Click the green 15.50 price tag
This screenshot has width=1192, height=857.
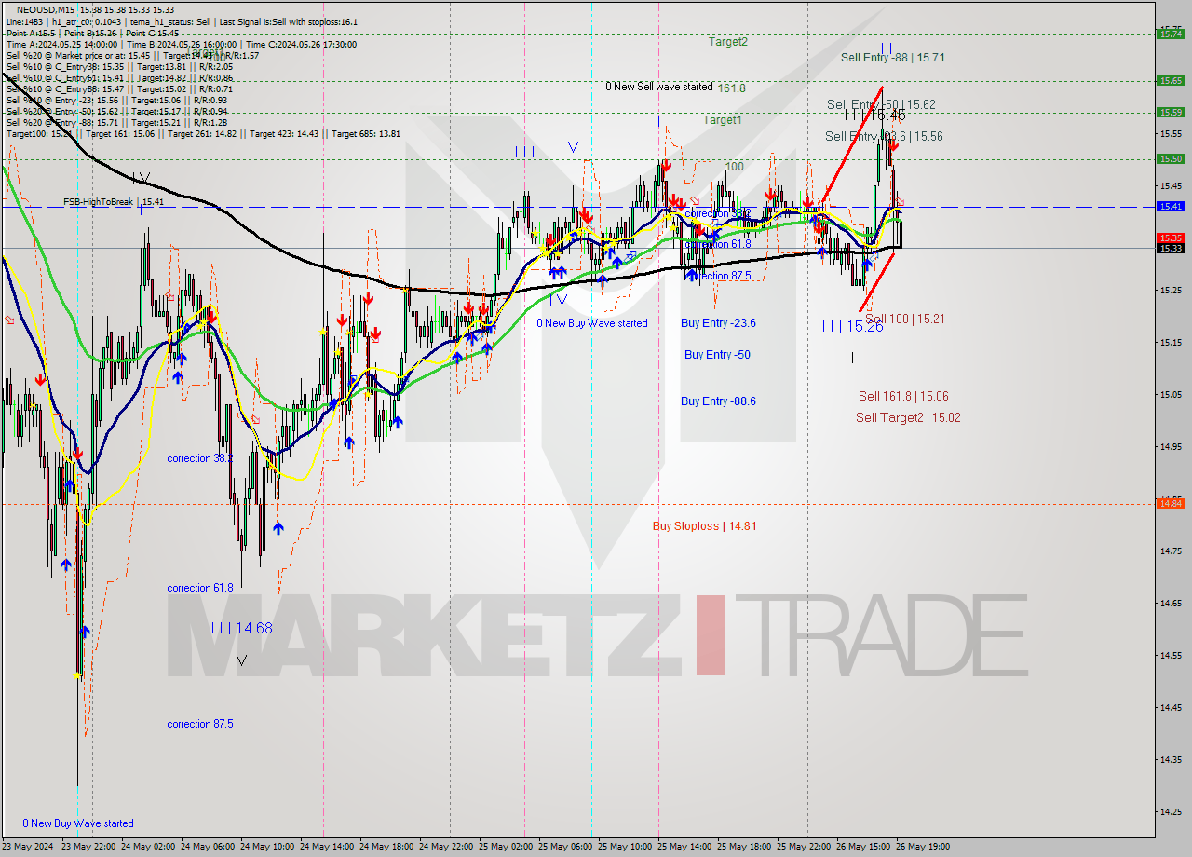point(1171,158)
